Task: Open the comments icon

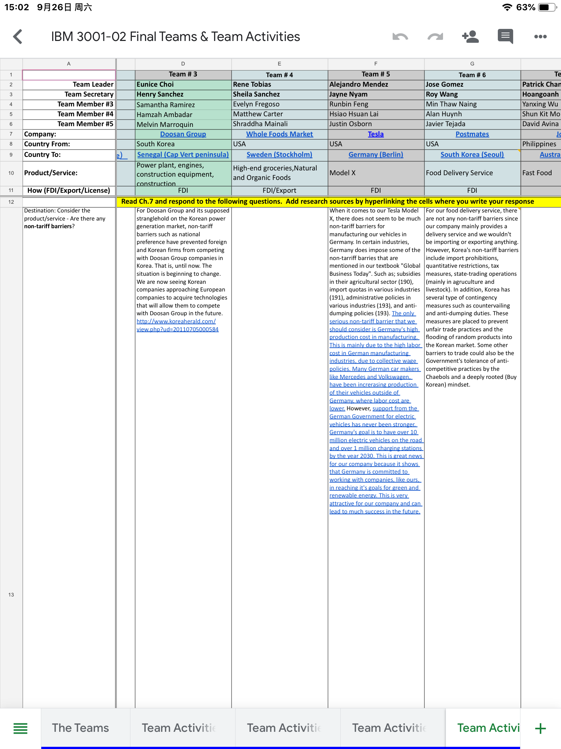Action: pos(505,37)
